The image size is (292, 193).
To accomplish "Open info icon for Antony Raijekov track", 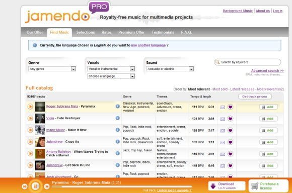I will (x=117, y=153).
